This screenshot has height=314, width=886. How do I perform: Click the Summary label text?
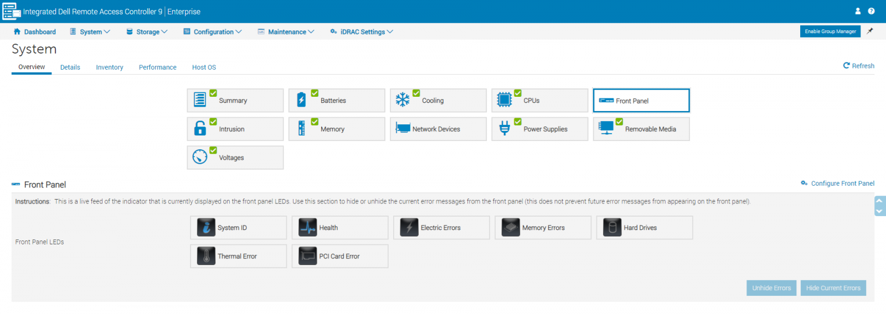(x=233, y=101)
